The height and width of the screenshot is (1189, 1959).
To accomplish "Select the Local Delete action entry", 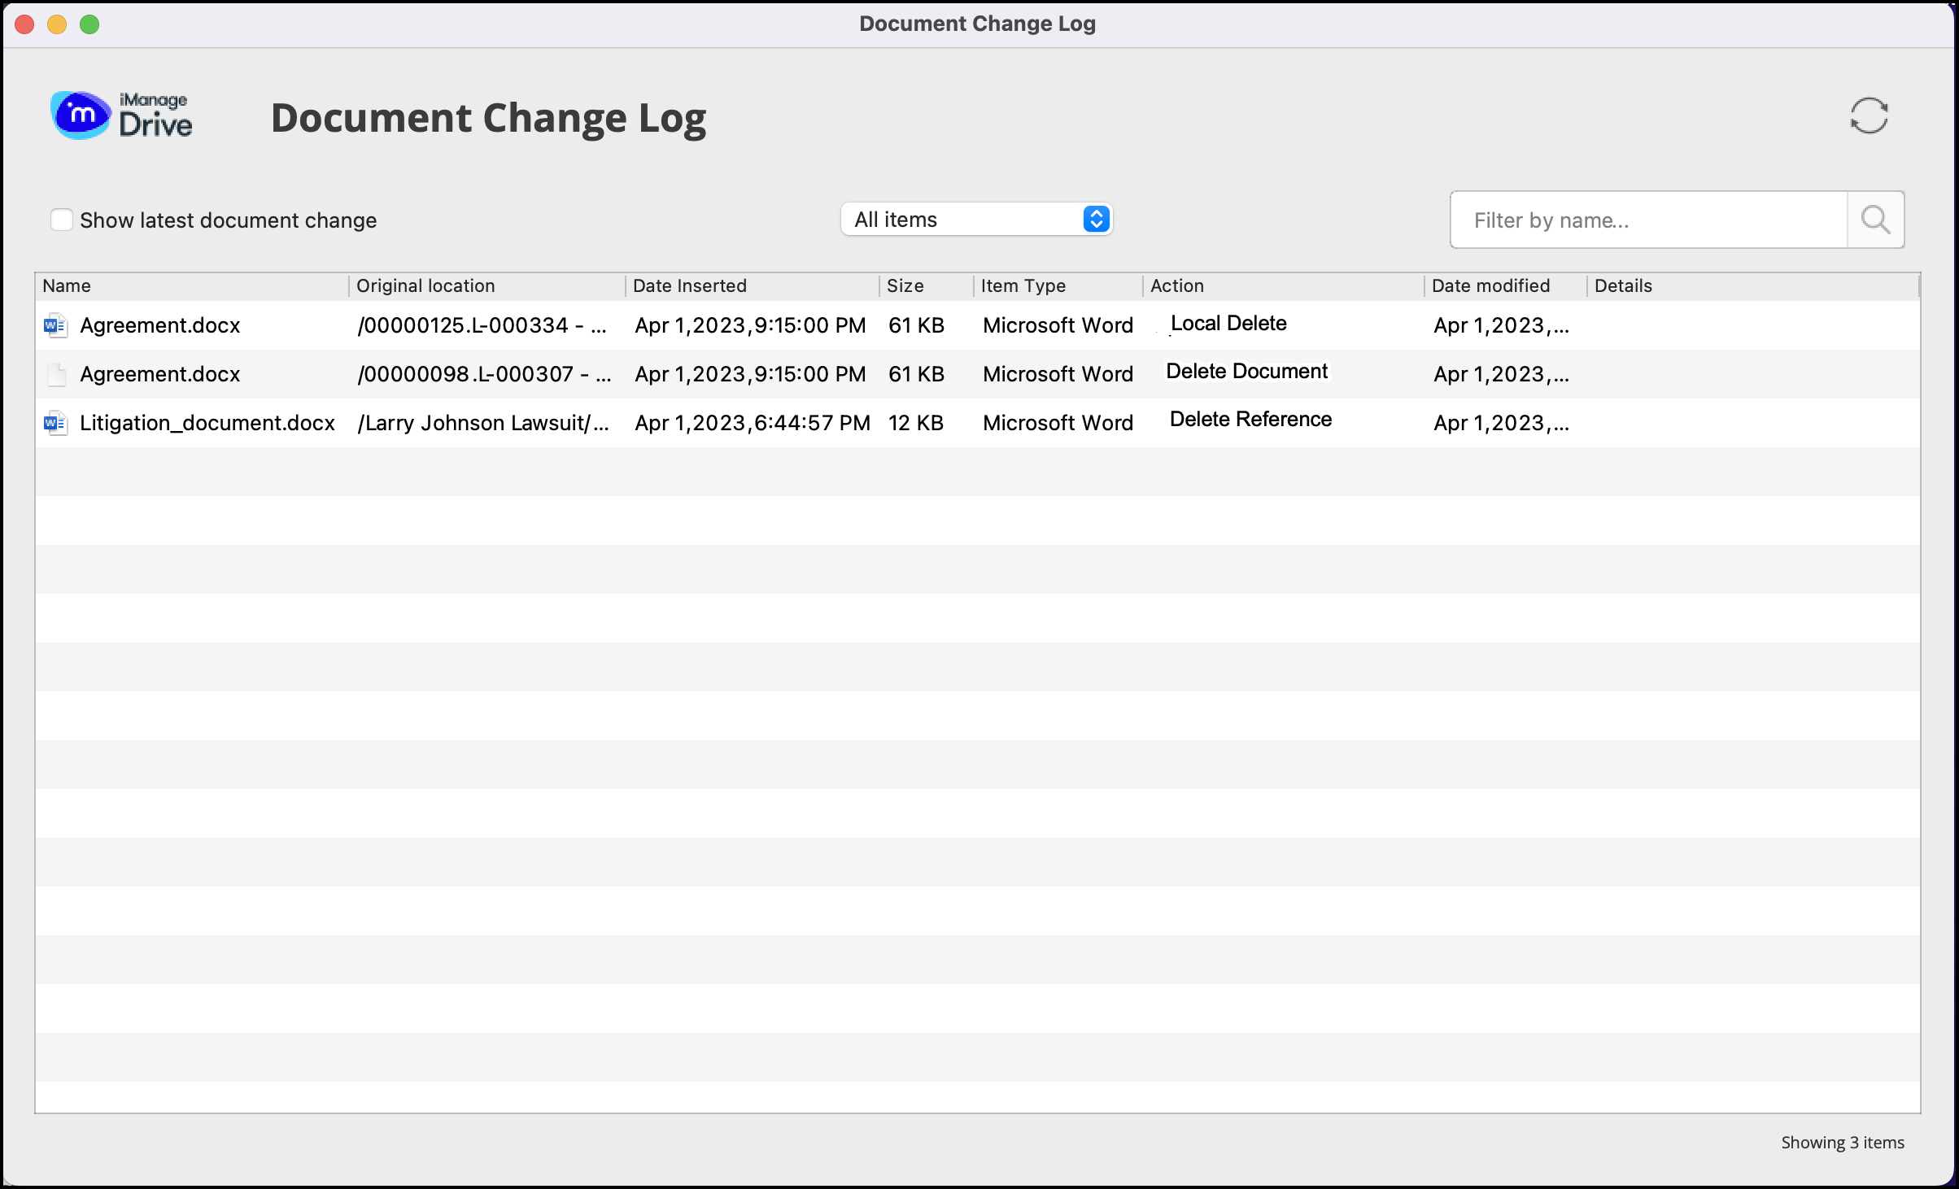I will 1228,324.
